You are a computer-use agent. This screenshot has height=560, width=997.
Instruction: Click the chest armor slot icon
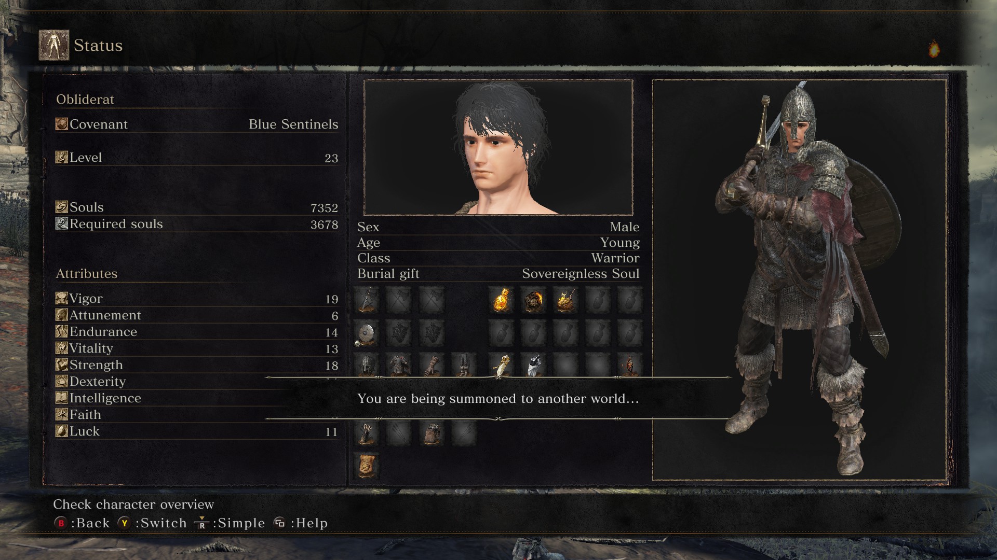(x=399, y=365)
